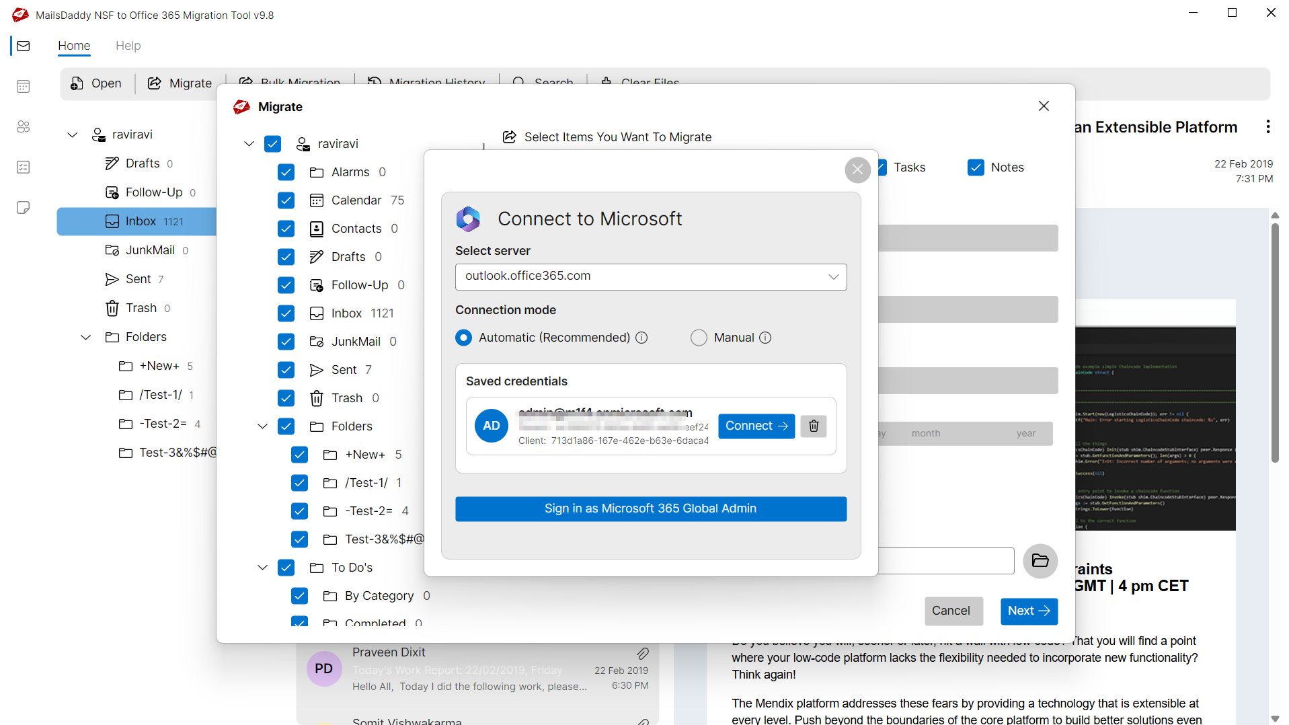
Task: Open the tasks view in left sidebar
Action: (x=24, y=167)
